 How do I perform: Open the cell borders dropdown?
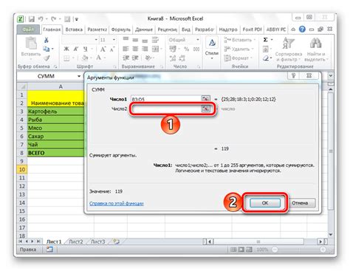(73, 58)
